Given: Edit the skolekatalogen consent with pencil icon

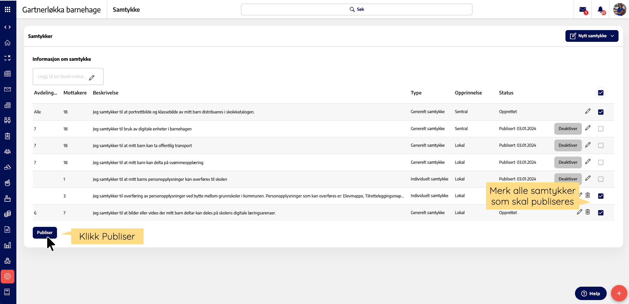Looking at the screenshot, I should pyautogui.click(x=588, y=111).
